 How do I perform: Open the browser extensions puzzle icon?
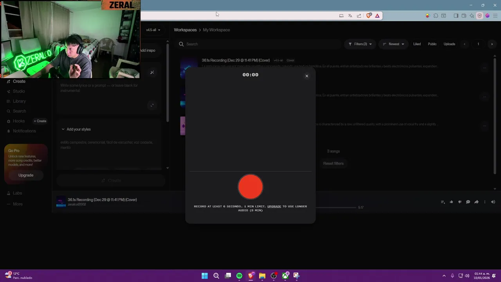pyautogui.click(x=436, y=16)
